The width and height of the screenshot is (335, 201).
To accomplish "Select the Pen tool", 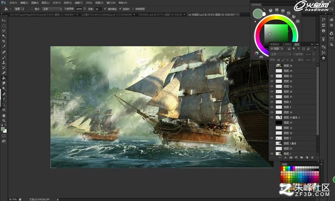I will 4,94.
